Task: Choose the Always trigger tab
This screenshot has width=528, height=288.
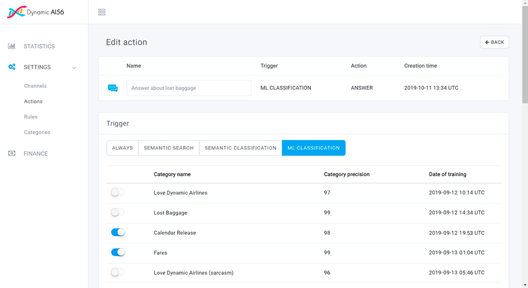Action: click(122, 148)
